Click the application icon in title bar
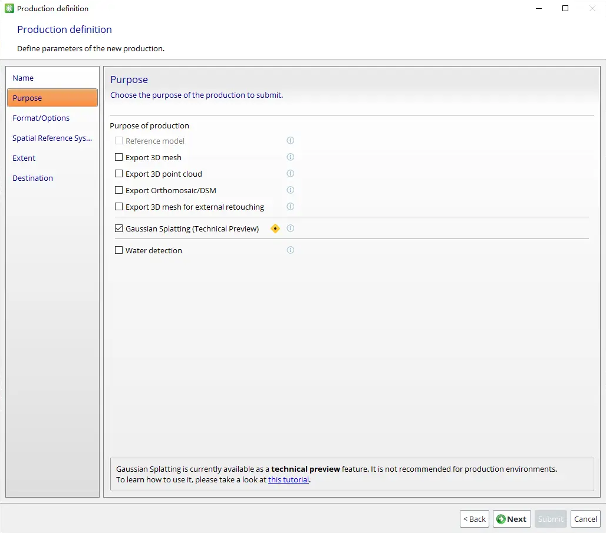 point(9,8)
